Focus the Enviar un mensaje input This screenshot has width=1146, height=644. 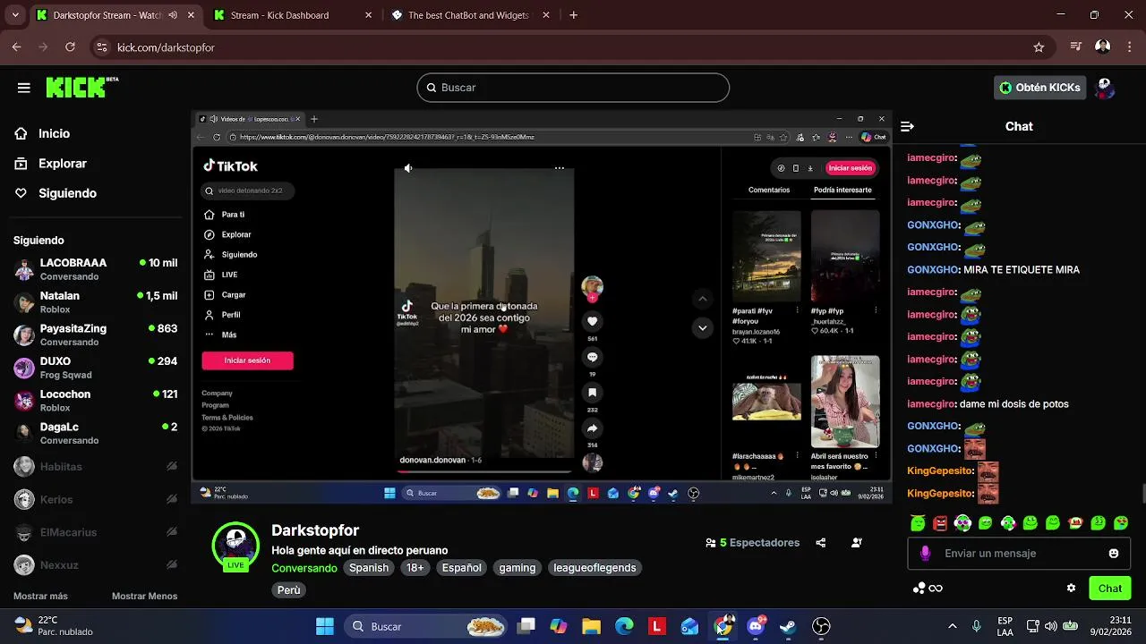1019,554
